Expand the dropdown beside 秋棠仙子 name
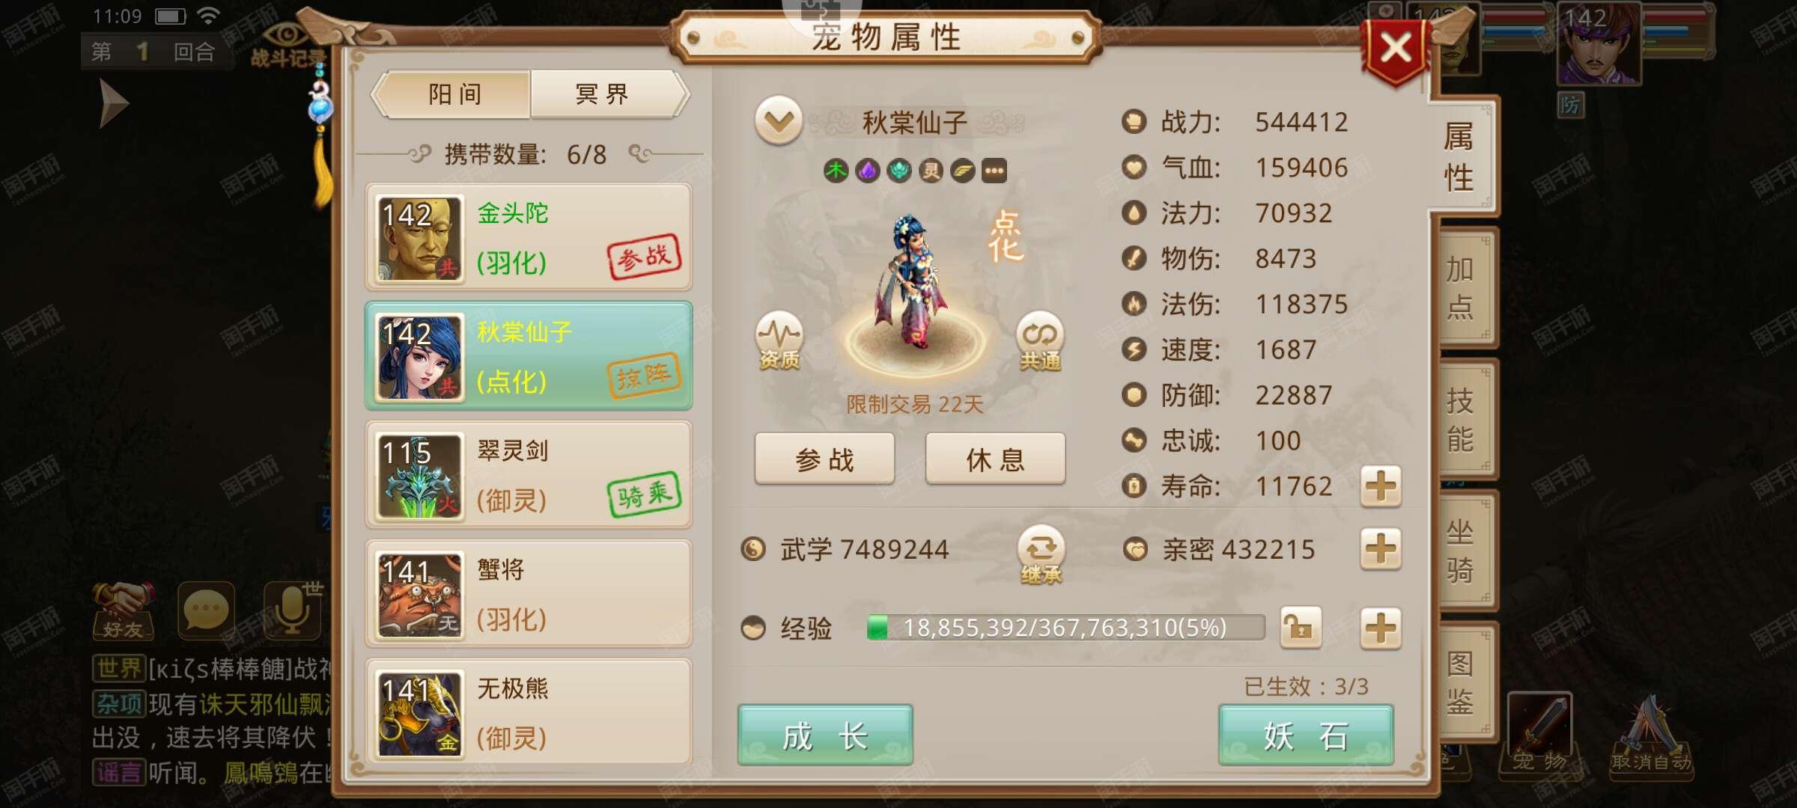This screenshot has width=1797, height=808. pos(779,120)
